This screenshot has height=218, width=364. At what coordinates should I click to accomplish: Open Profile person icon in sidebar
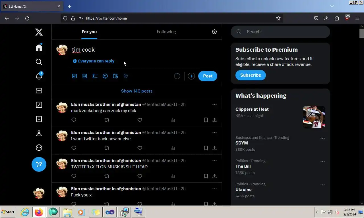[x=39, y=133]
